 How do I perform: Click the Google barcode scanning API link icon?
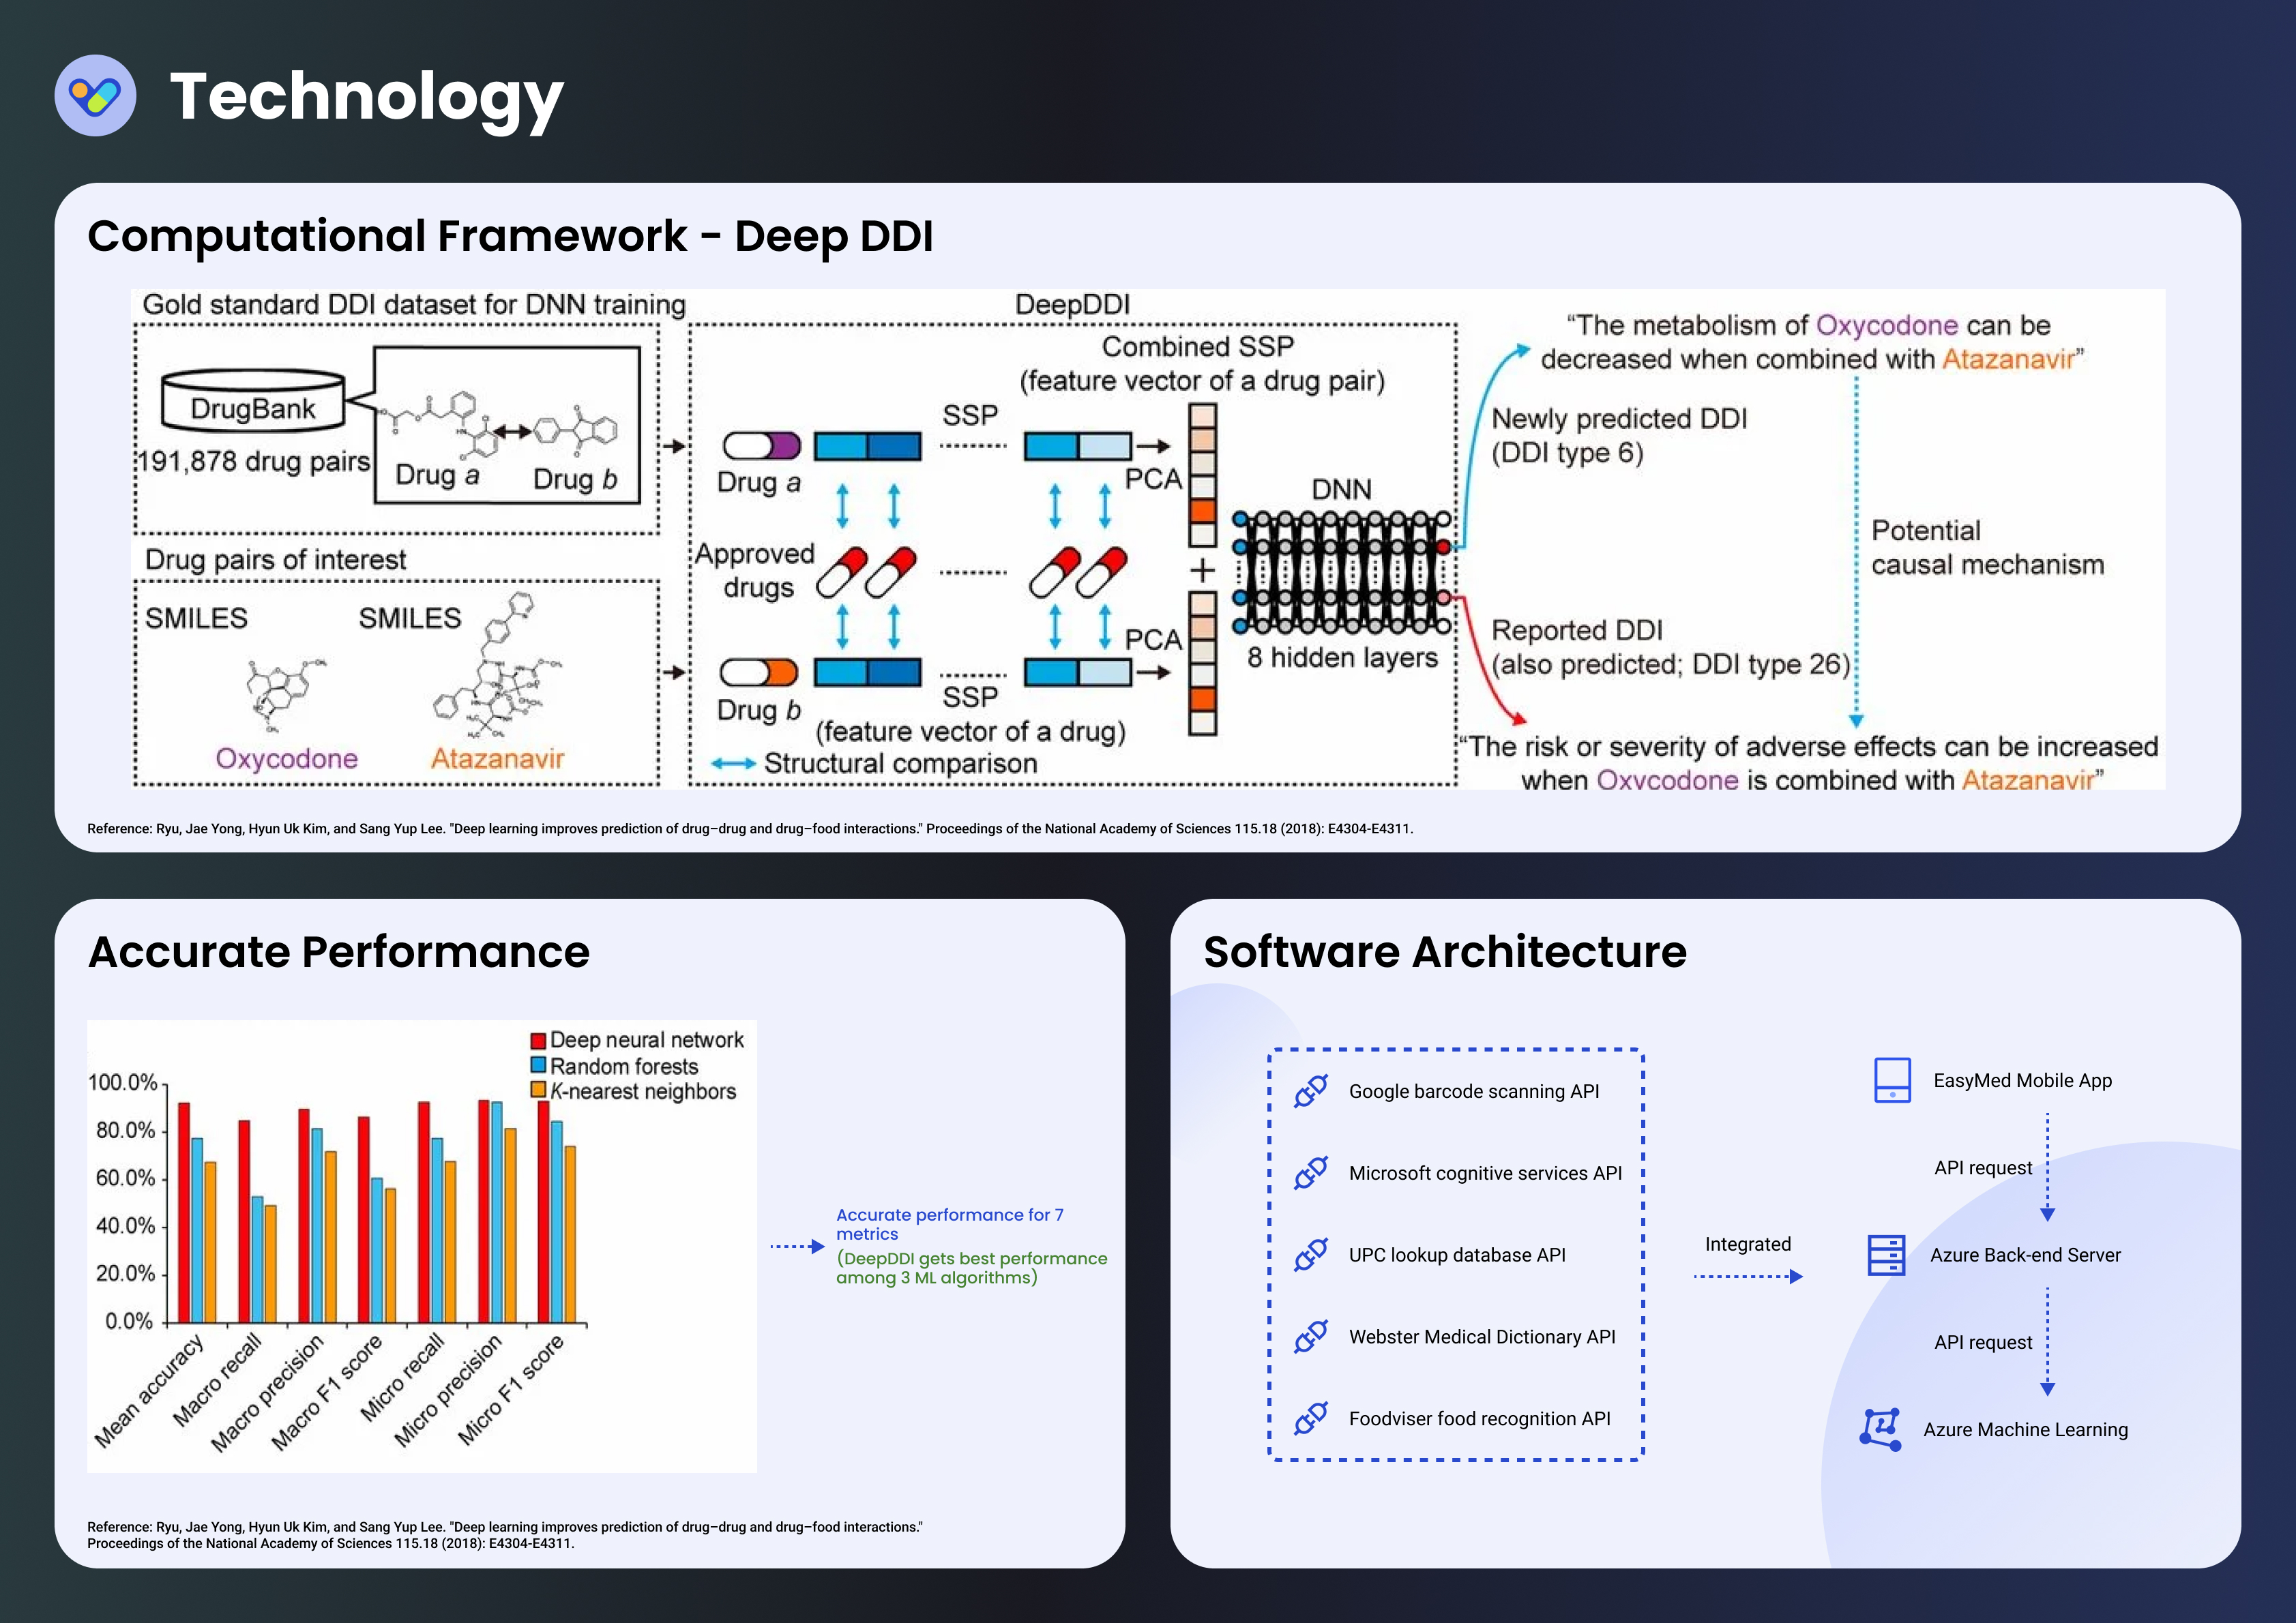(x=1310, y=1091)
